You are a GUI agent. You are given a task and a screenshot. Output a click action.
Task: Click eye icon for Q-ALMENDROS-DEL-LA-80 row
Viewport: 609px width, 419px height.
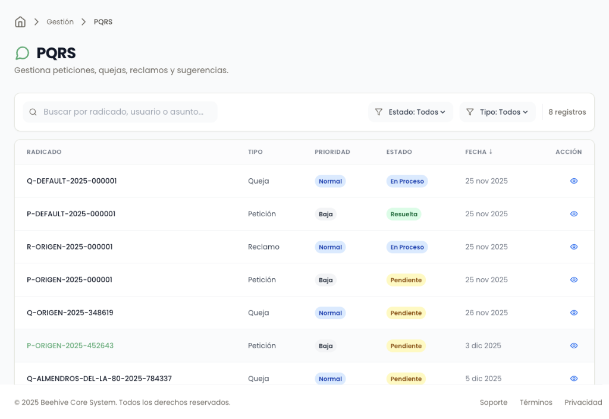(573, 378)
